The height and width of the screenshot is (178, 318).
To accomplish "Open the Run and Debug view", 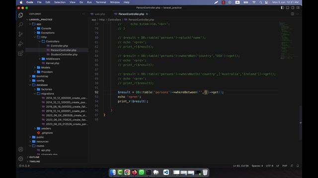I will [20, 44].
